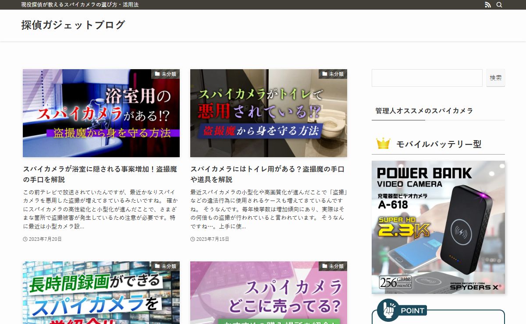Open the 浴室用のスパイカメラ thumbnail
Image resolution: width=526 pixels, height=324 pixels.
tap(101, 113)
